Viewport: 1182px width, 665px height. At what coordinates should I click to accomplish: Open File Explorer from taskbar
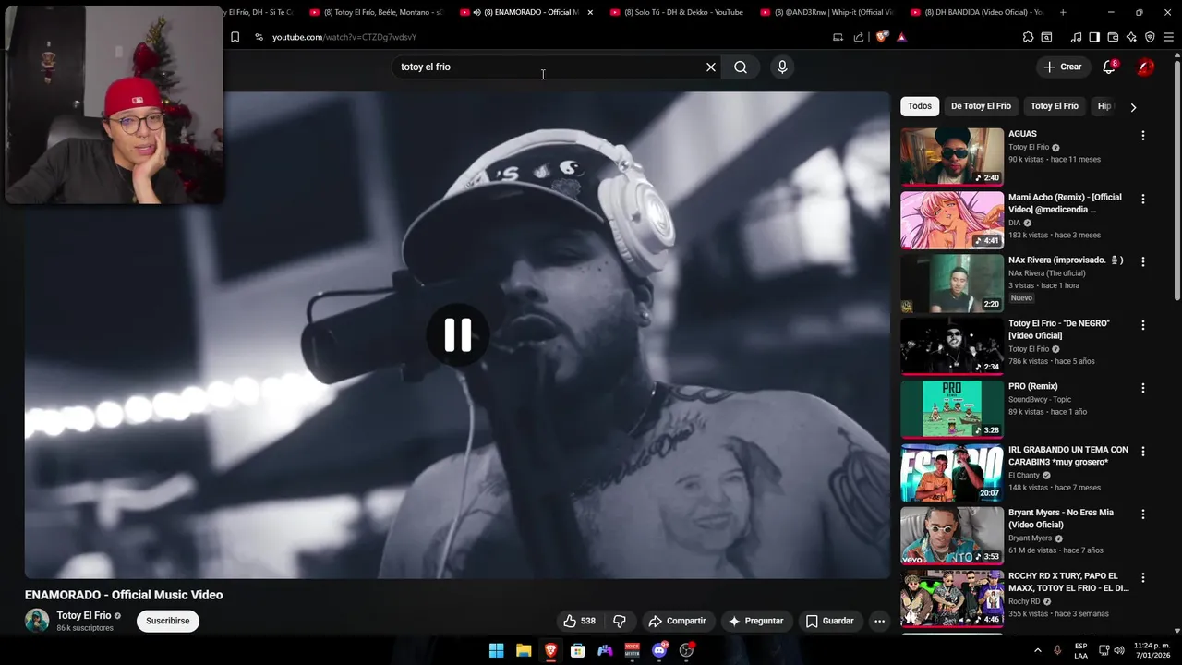tap(524, 650)
